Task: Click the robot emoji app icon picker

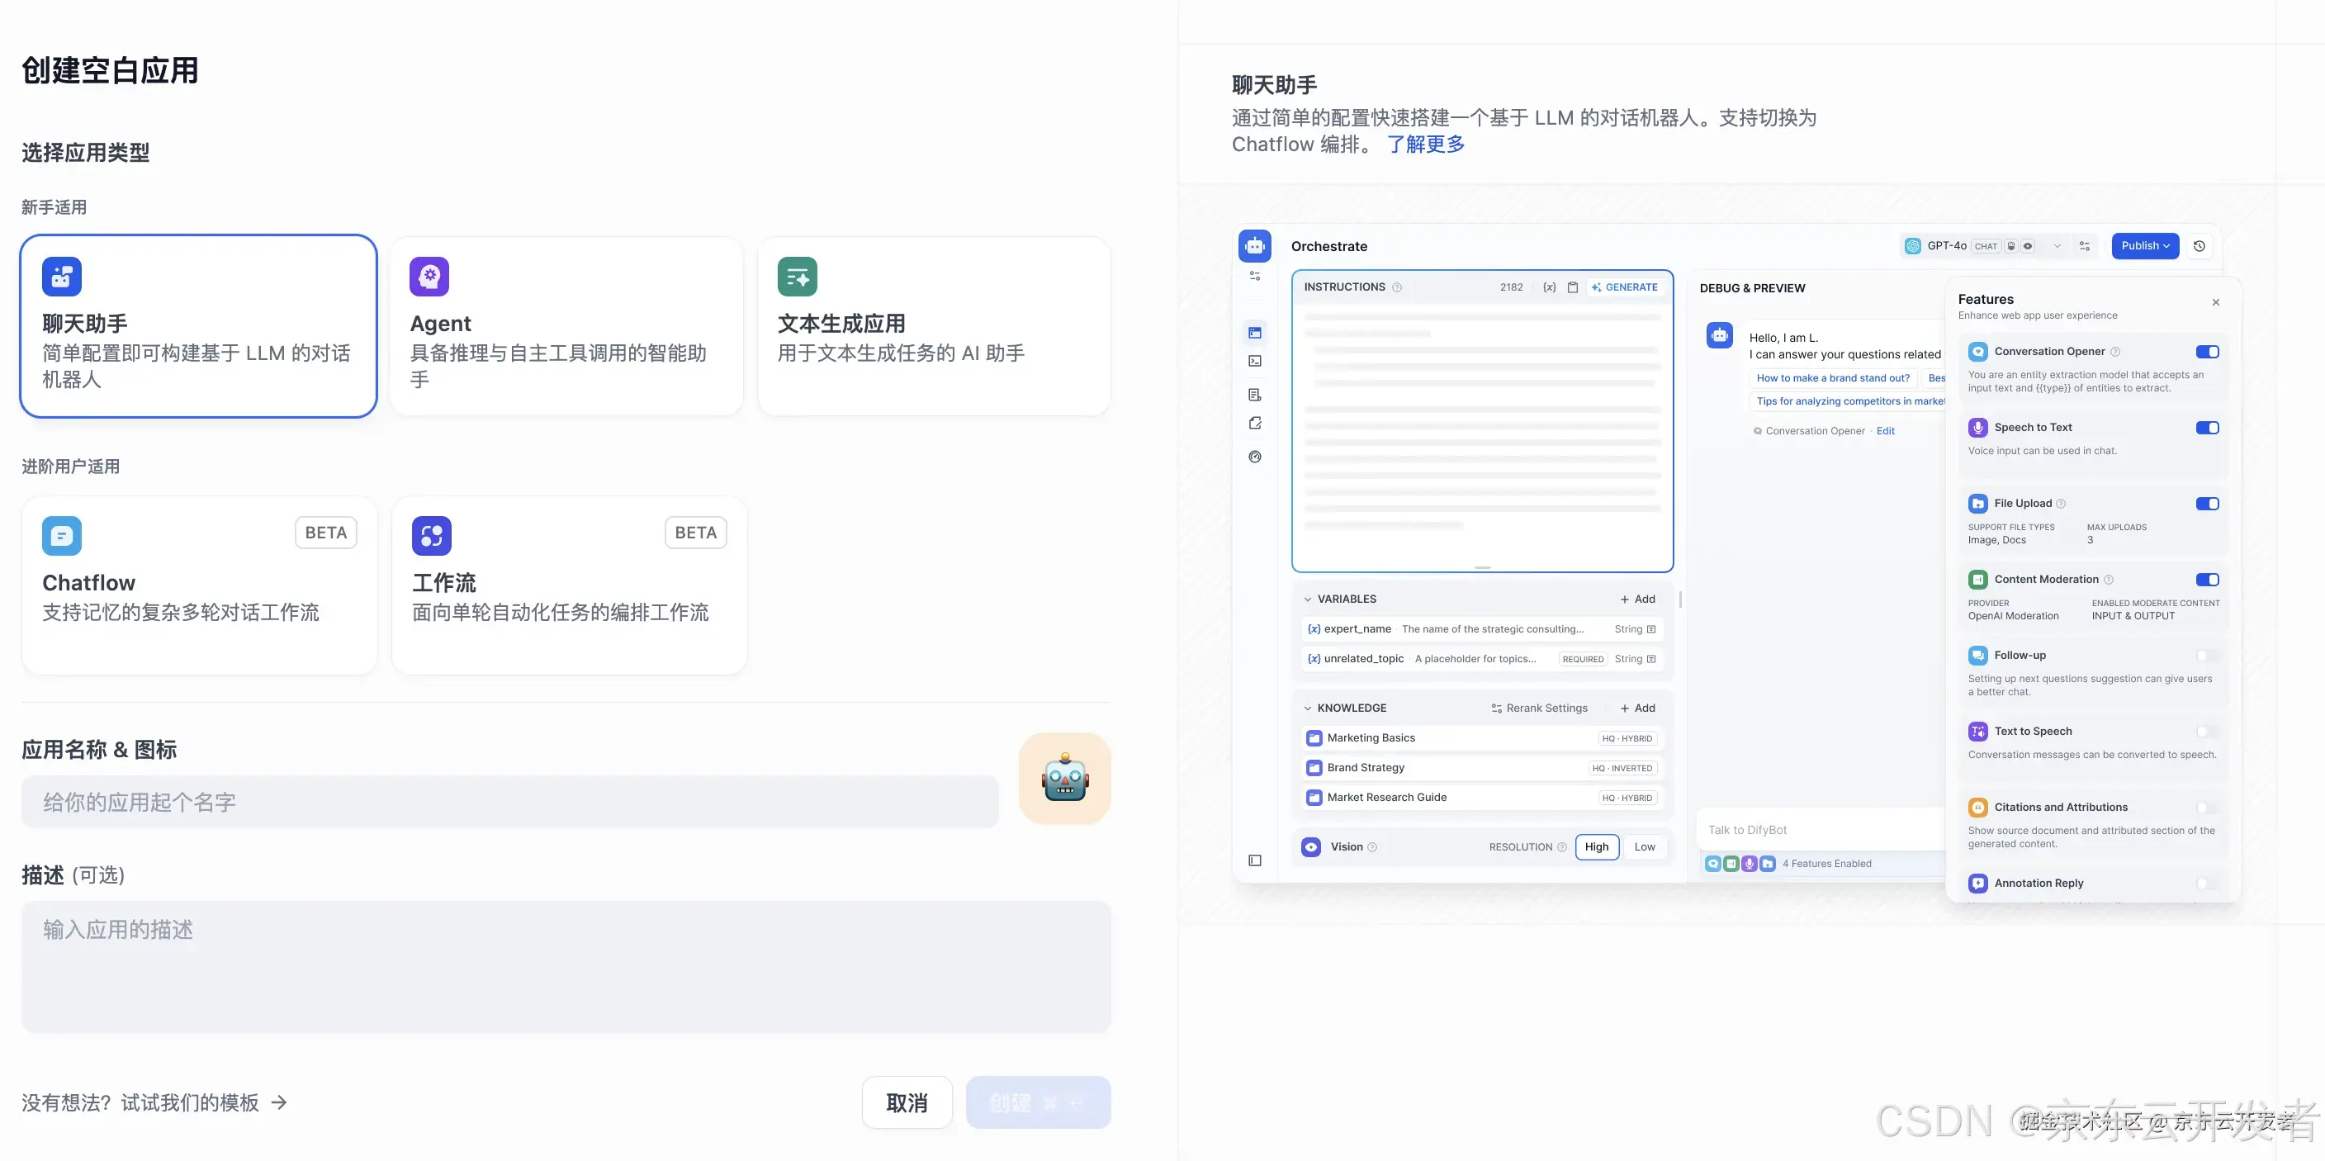Action: [1064, 778]
